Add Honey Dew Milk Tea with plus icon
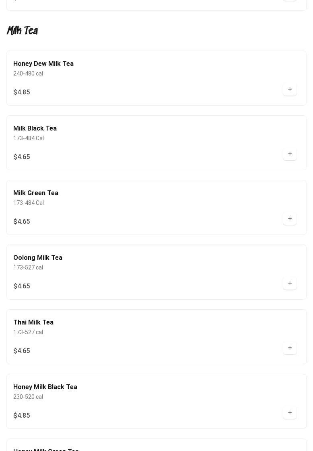Image resolution: width=313 pixels, height=451 pixels. pos(290,90)
